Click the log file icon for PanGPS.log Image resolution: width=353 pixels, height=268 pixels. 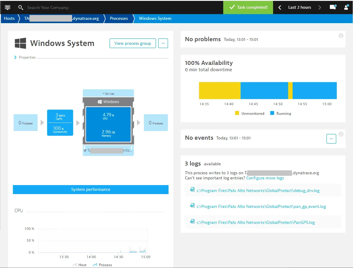pyautogui.click(x=192, y=221)
